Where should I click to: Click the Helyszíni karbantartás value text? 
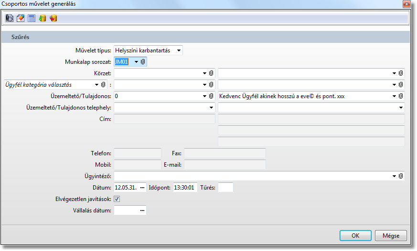142,50
